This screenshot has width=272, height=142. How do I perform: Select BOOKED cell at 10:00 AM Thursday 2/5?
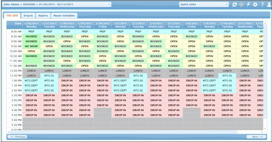174,51
